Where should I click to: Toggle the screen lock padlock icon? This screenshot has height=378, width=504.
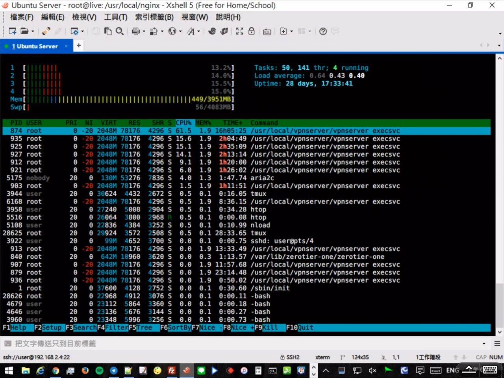tap(251, 31)
